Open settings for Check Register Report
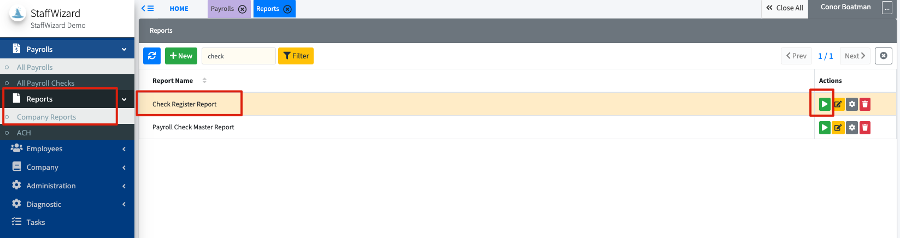Screen dimensions: 900x238 click(x=852, y=104)
